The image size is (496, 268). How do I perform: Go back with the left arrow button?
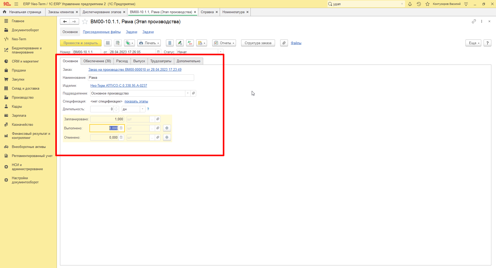coord(65,22)
